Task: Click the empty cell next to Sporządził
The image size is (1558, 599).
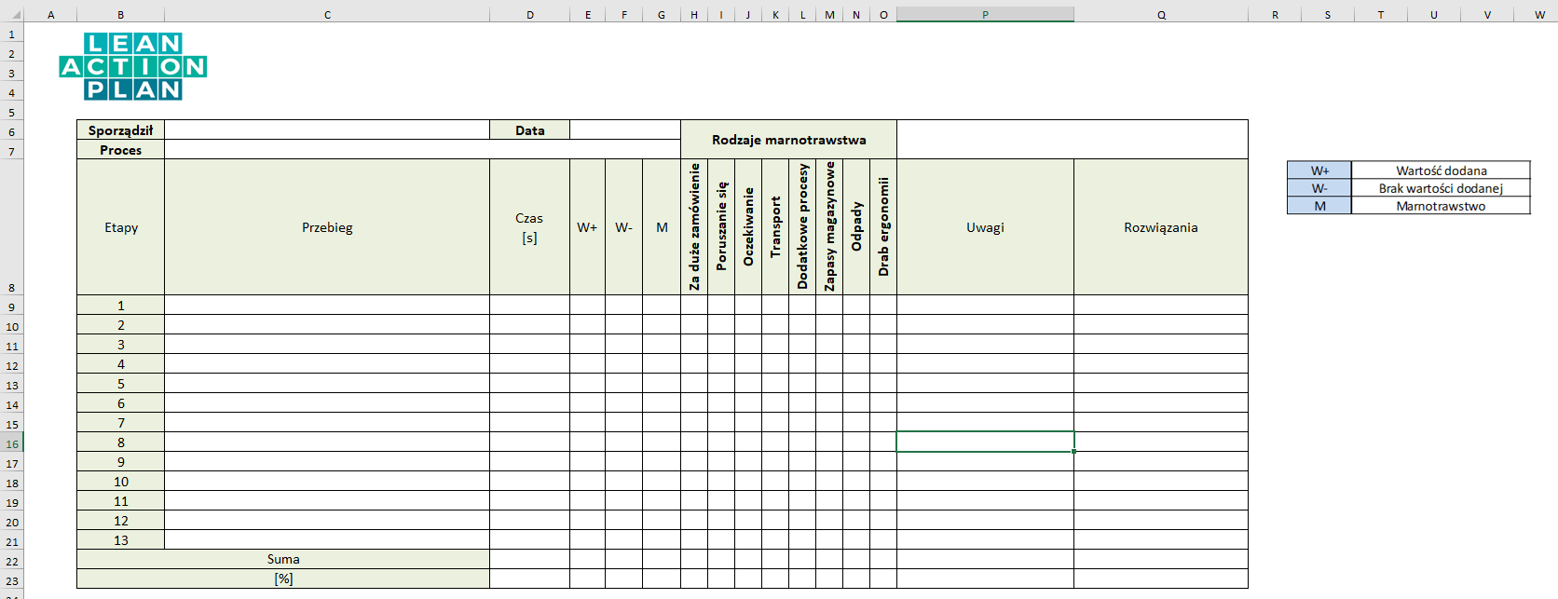Action: (x=326, y=130)
